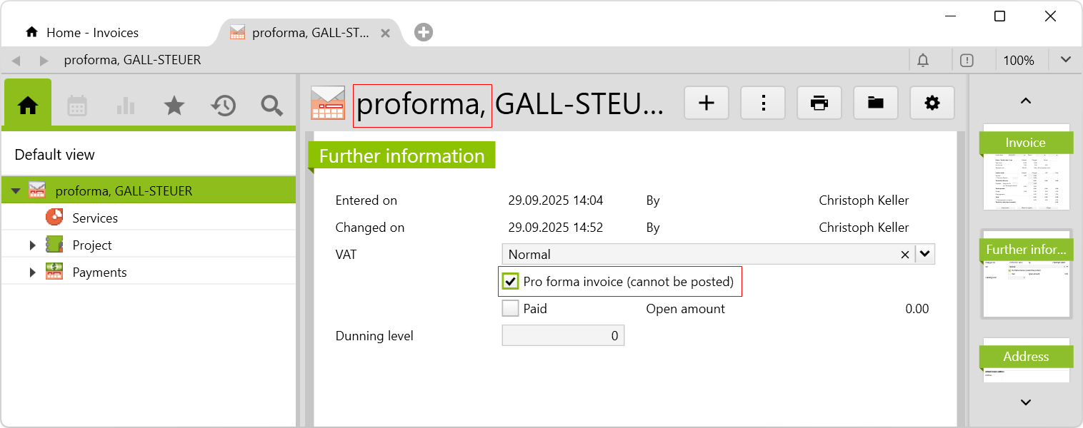Image resolution: width=1083 pixels, height=428 pixels.
Task: Uncheck Pro forma invoice checkbox
Action: click(510, 282)
